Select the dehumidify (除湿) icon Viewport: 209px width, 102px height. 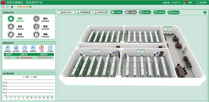(36, 27)
